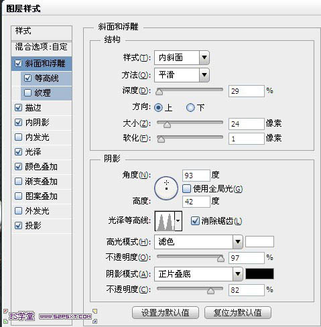321x327 pixels.
Task: Select the 下 direction radio button
Action: [190, 108]
